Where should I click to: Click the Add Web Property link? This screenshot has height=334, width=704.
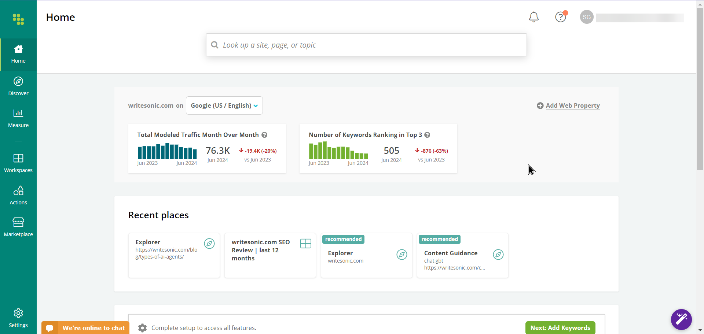click(572, 105)
